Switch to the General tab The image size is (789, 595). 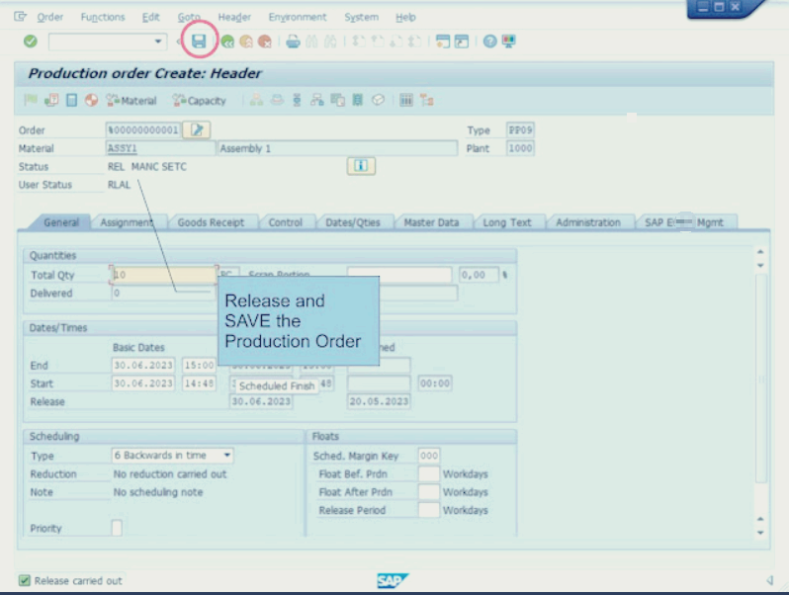61,222
